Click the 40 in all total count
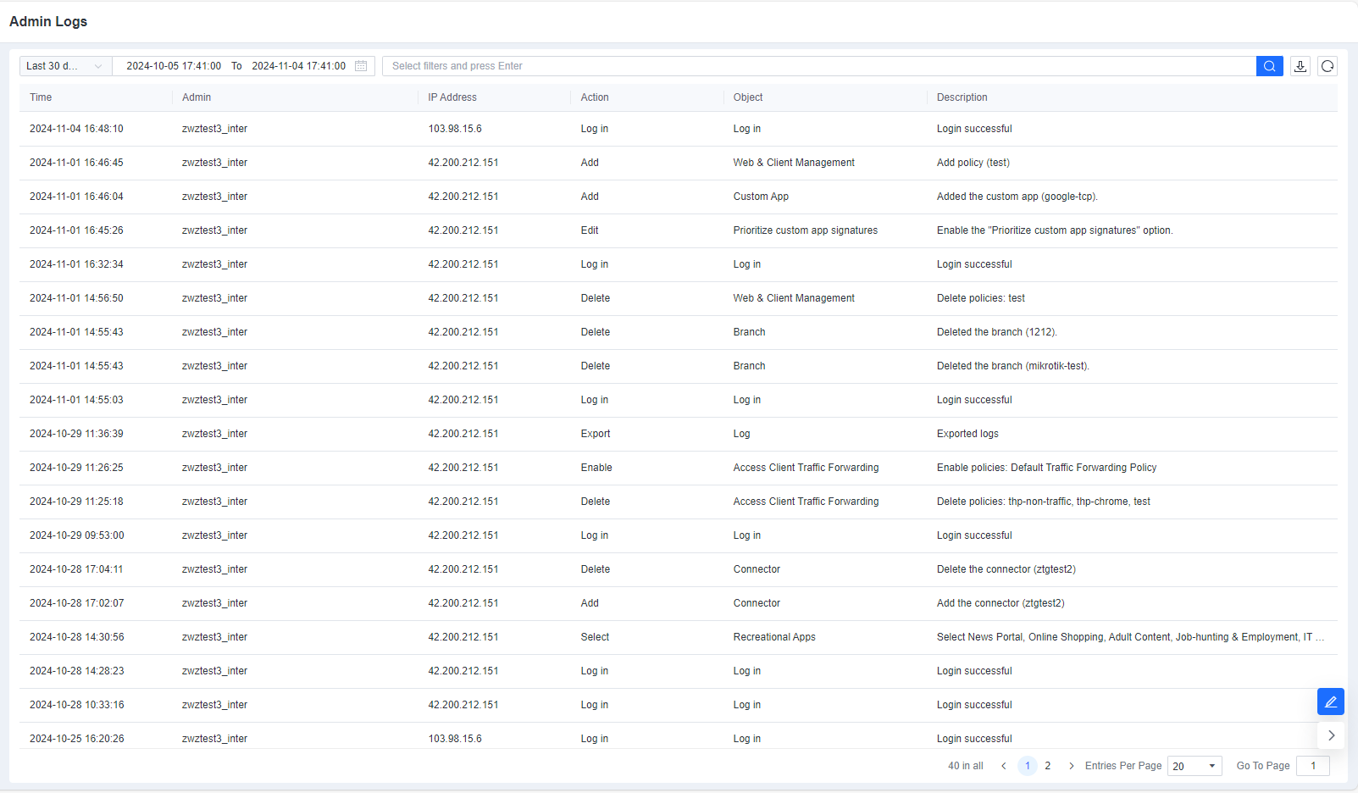 (966, 766)
